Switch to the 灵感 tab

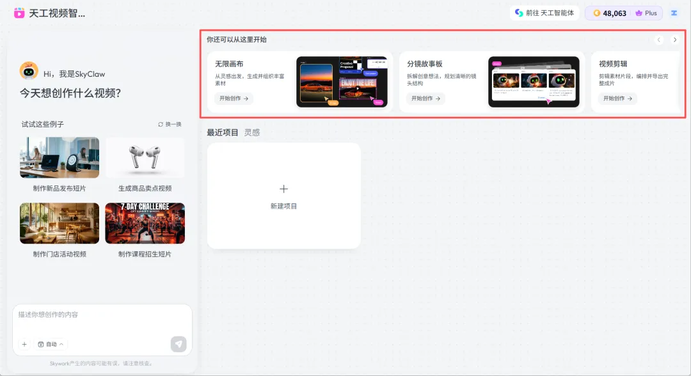tap(252, 132)
